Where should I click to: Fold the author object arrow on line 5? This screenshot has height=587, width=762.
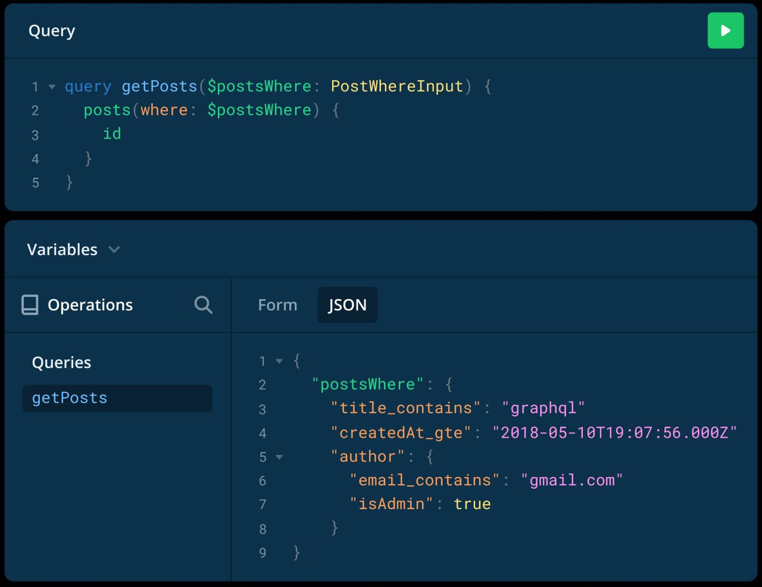click(x=279, y=457)
